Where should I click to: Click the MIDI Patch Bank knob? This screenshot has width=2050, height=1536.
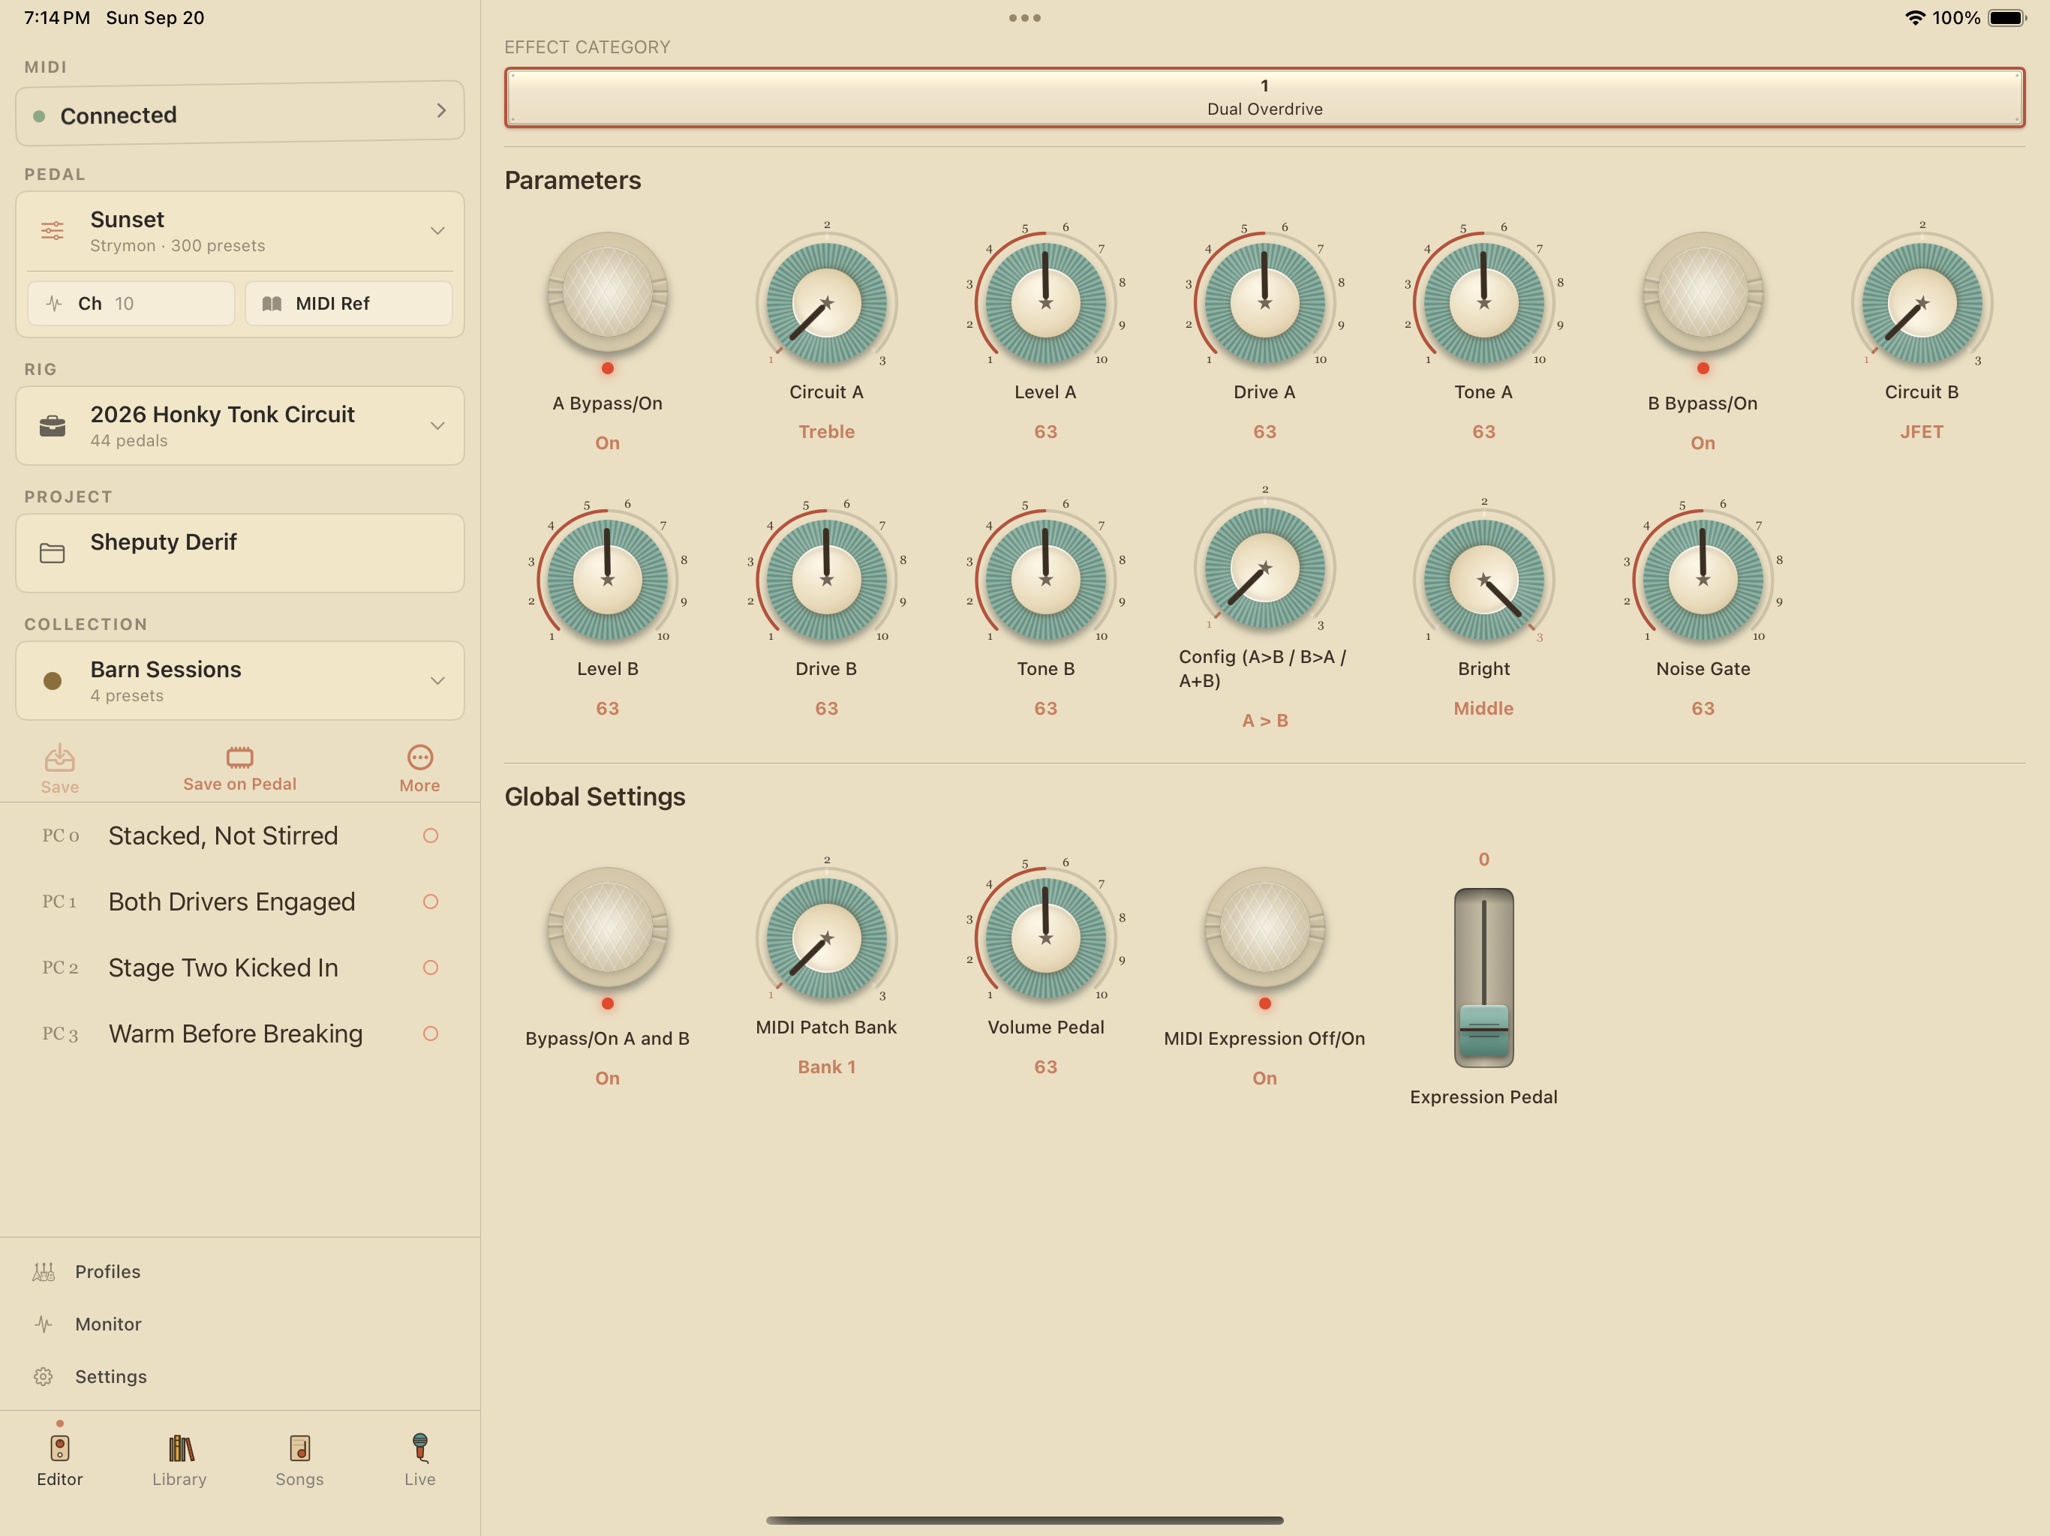pos(827,938)
